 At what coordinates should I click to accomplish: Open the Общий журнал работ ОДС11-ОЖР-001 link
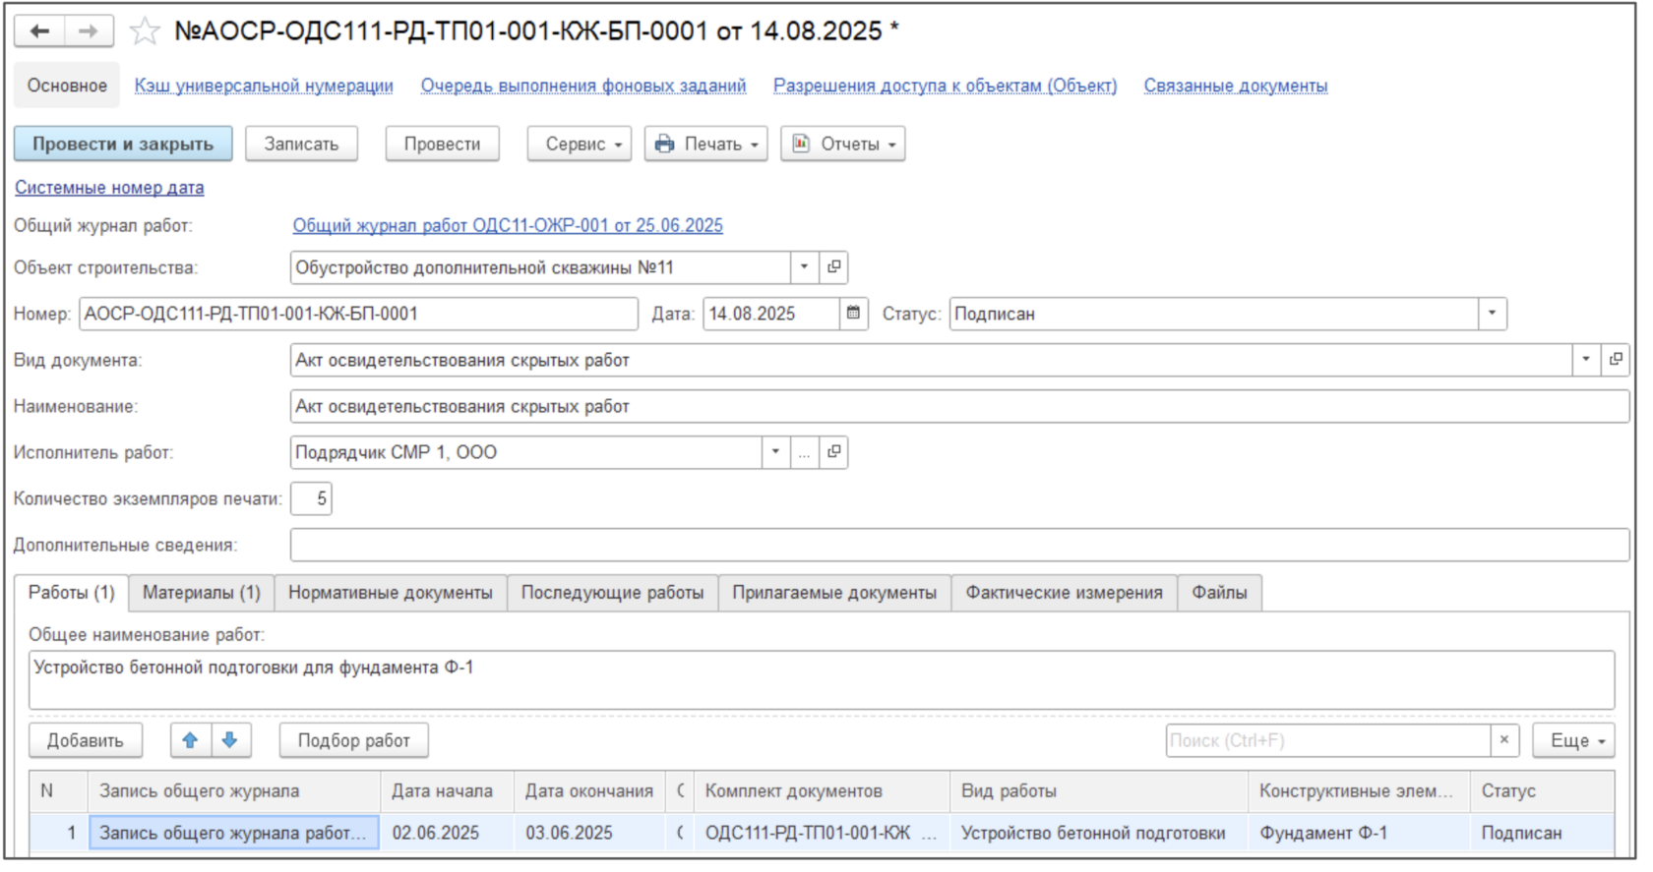(x=508, y=225)
